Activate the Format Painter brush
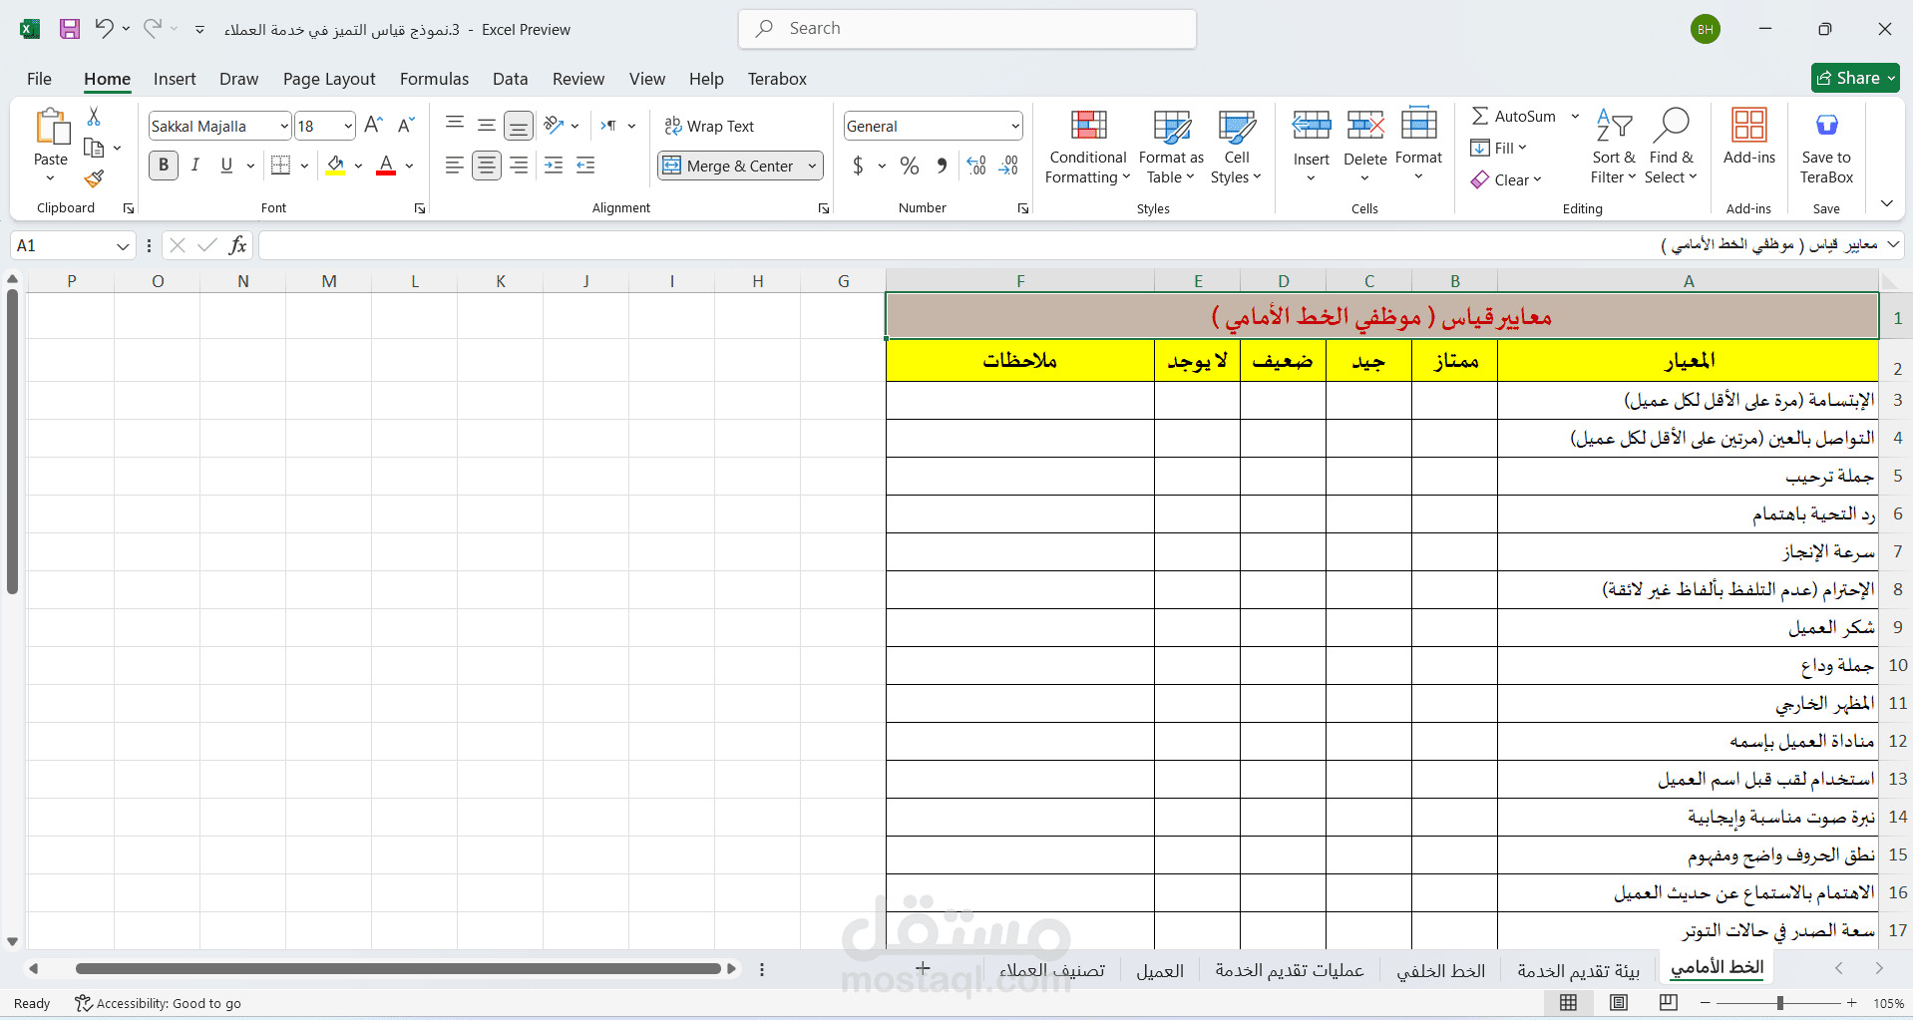The height and width of the screenshot is (1020, 1913). (94, 178)
